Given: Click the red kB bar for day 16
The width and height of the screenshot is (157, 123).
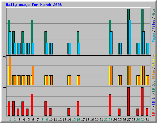Looking at the screenshot, I should [x=78, y=108].
